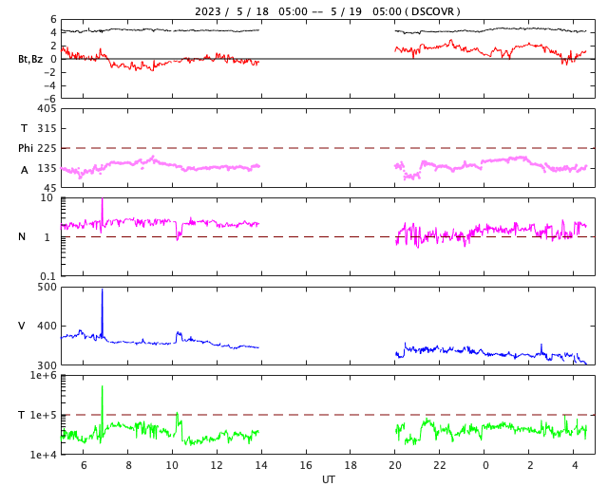The width and height of the screenshot is (608, 486).
Task: Select the 'V' velocity panel label
Action: point(22,326)
